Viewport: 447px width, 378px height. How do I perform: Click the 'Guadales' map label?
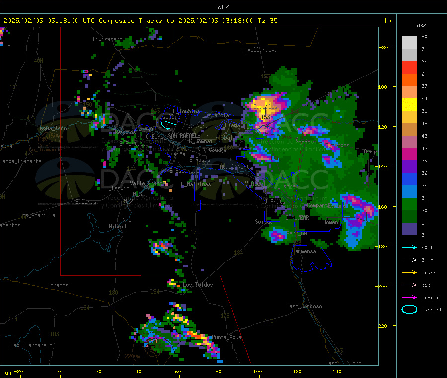(x=265, y=107)
